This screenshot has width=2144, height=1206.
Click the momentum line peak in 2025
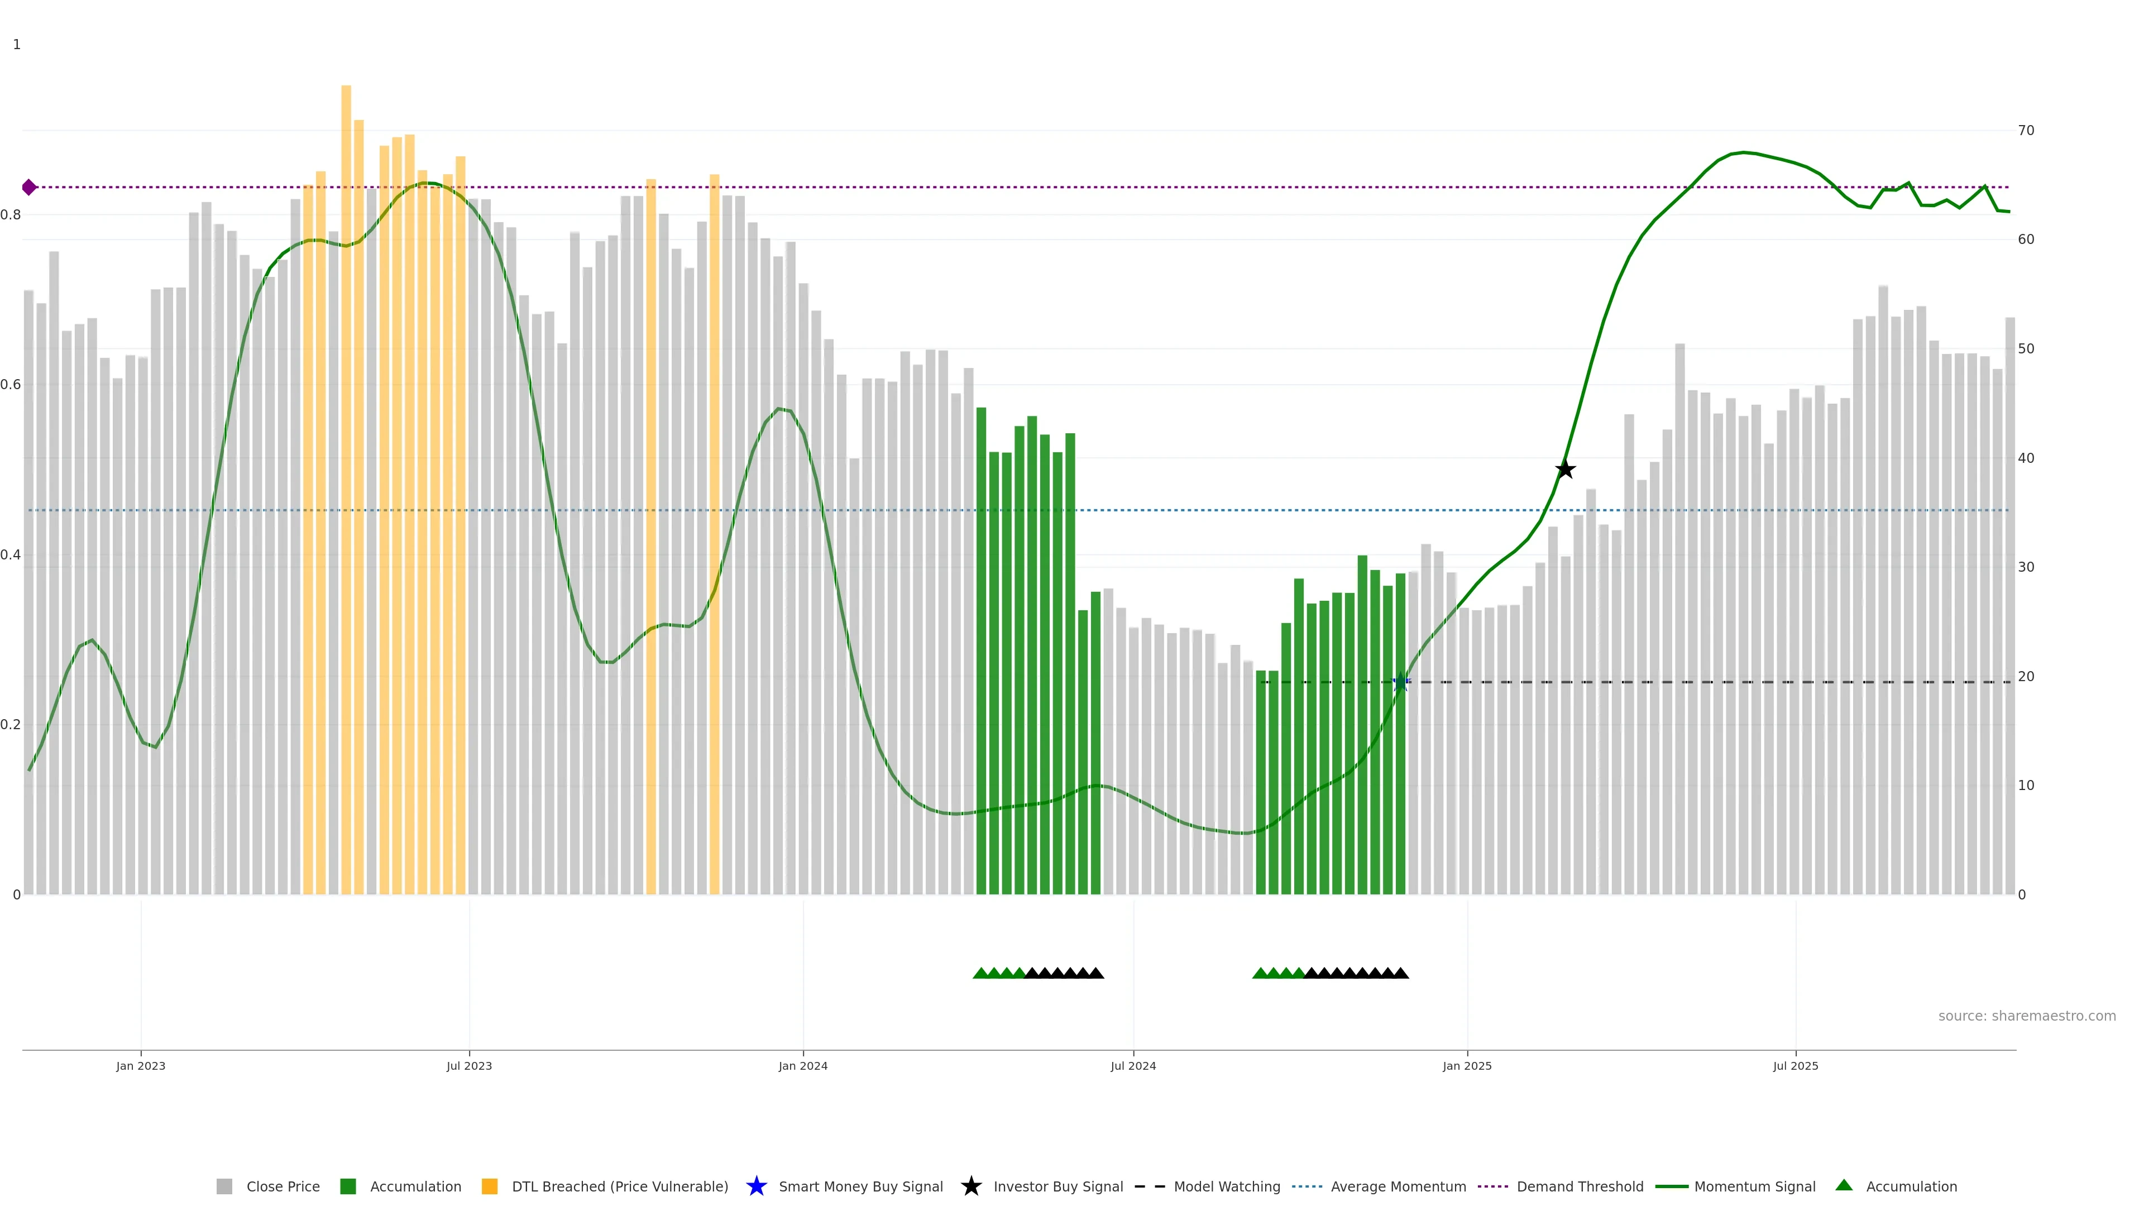(1744, 153)
